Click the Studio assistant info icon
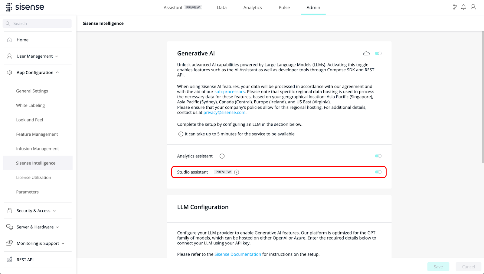The width and height of the screenshot is (484, 274). 237,172
